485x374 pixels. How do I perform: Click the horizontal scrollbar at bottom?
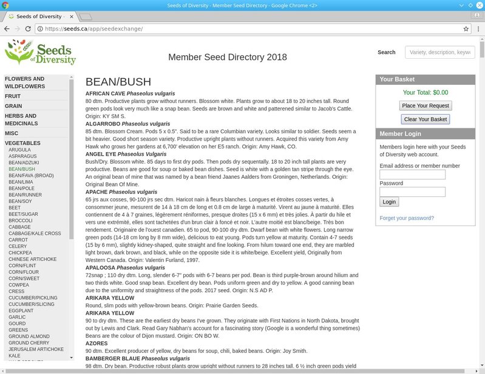pos(235,371)
